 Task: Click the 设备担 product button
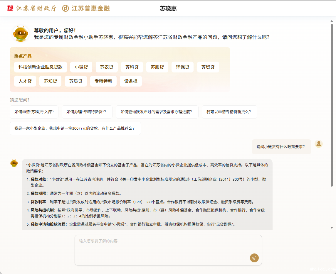(x=131, y=81)
